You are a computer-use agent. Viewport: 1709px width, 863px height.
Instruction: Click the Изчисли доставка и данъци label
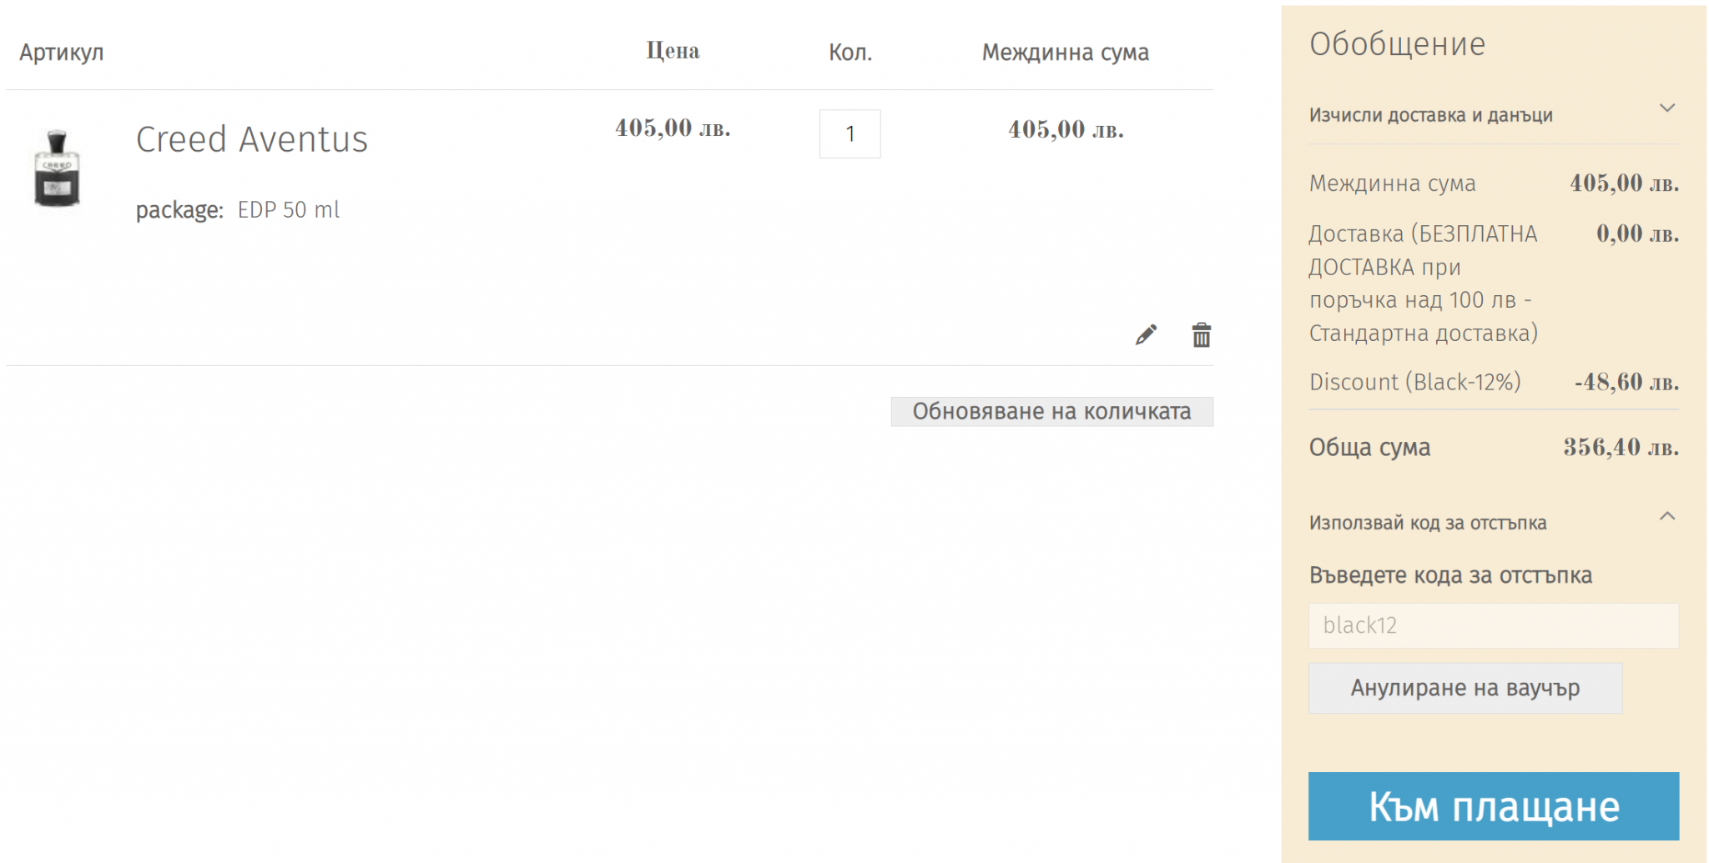click(x=1430, y=115)
